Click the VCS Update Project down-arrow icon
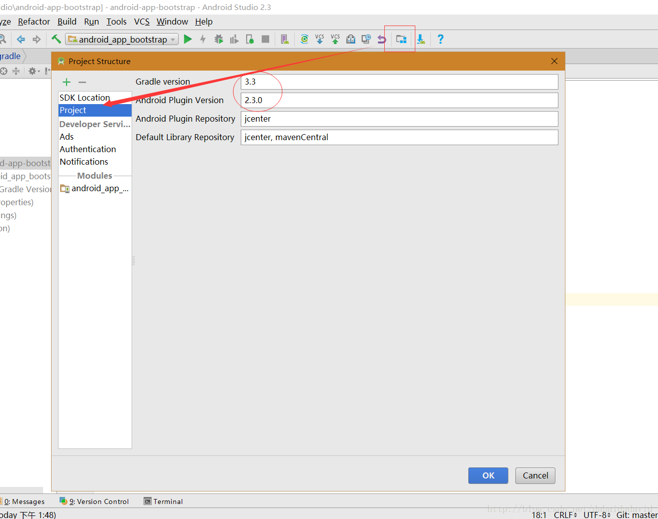The image size is (658, 519). (320, 39)
